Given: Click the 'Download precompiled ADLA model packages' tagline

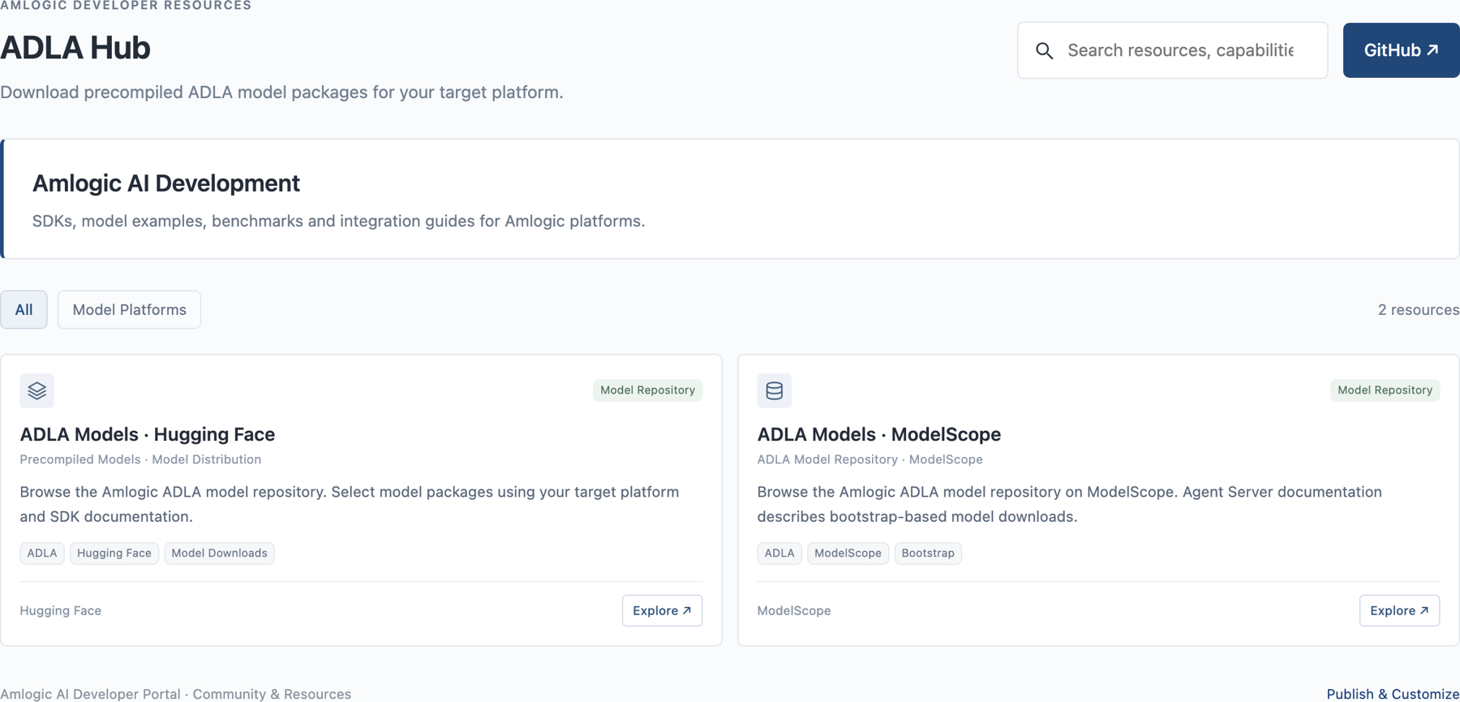Looking at the screenshot, I should click(281, 92).
